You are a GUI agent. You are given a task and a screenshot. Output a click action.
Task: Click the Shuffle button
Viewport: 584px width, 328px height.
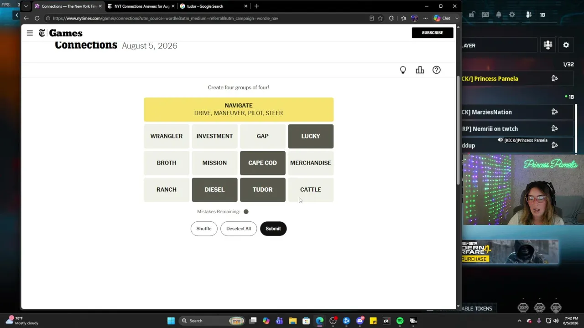click(204, 229)
